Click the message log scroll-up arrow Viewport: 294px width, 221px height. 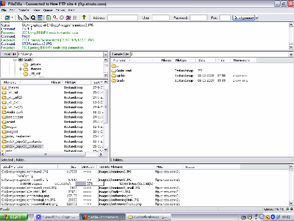point(291,25)
